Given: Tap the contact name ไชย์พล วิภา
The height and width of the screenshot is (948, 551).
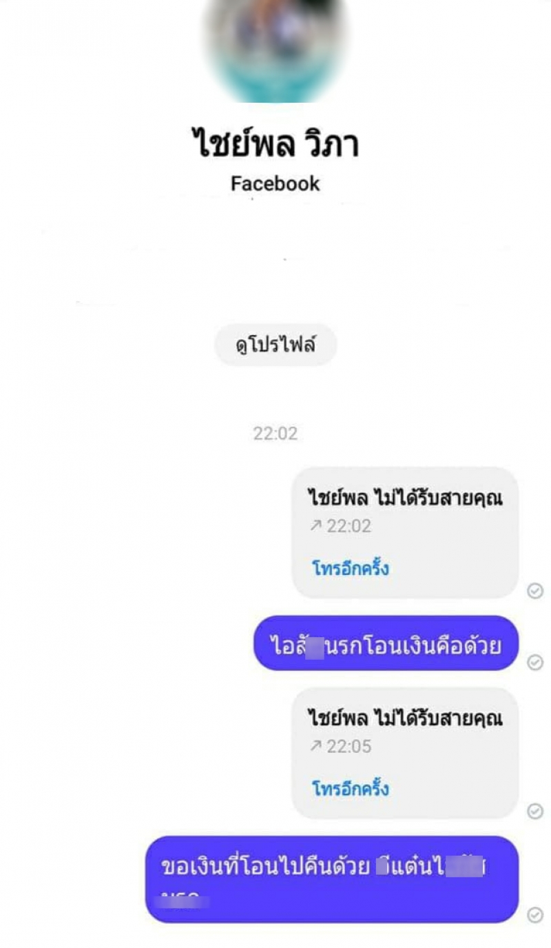Looking at the screenshot, I should tap(275, 143).
